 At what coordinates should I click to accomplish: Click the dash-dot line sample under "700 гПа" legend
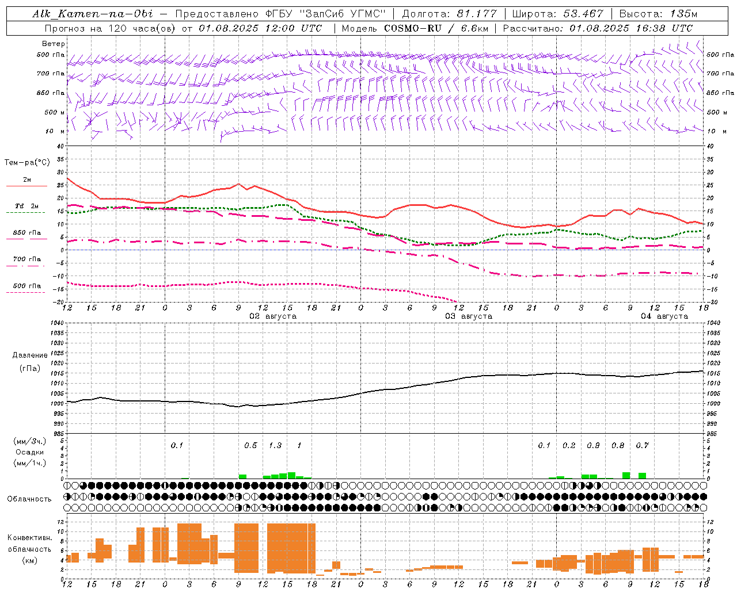pos(26,266)
